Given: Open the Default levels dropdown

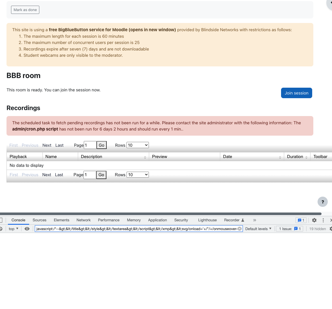Looking at the screenshot, I should (x=258, y=229).
